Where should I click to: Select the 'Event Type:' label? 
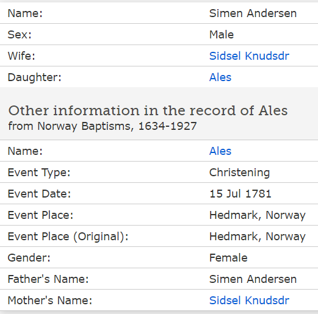coord(39,173)
